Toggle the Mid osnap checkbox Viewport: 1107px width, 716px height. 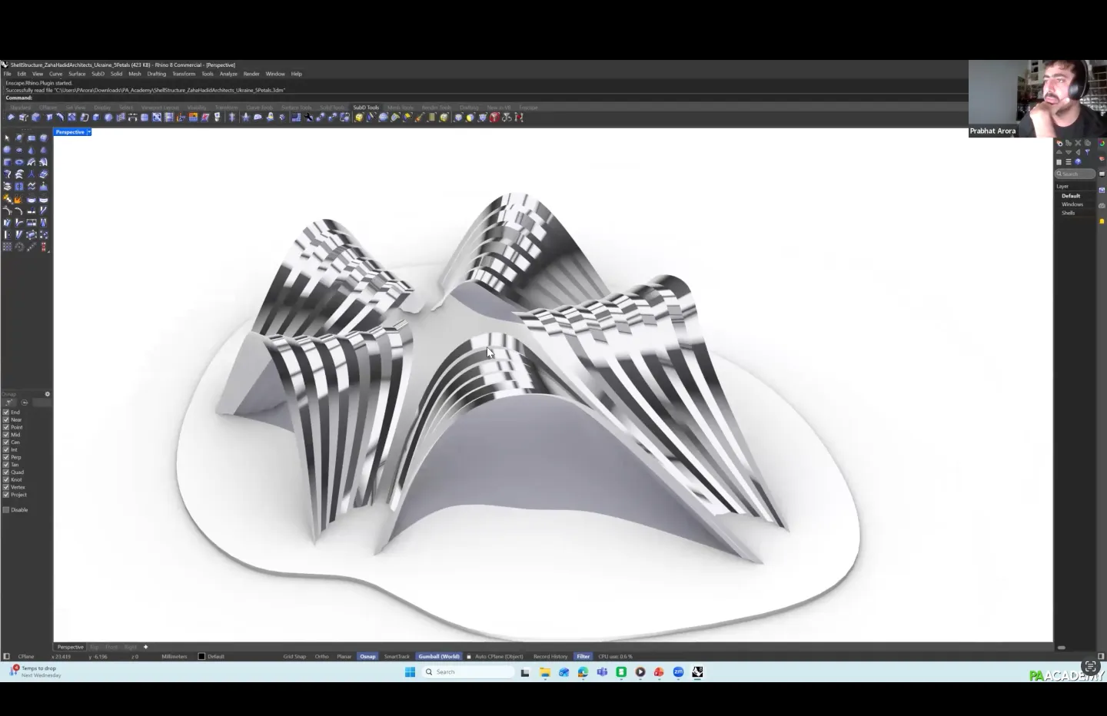click(x=6, y=435)
